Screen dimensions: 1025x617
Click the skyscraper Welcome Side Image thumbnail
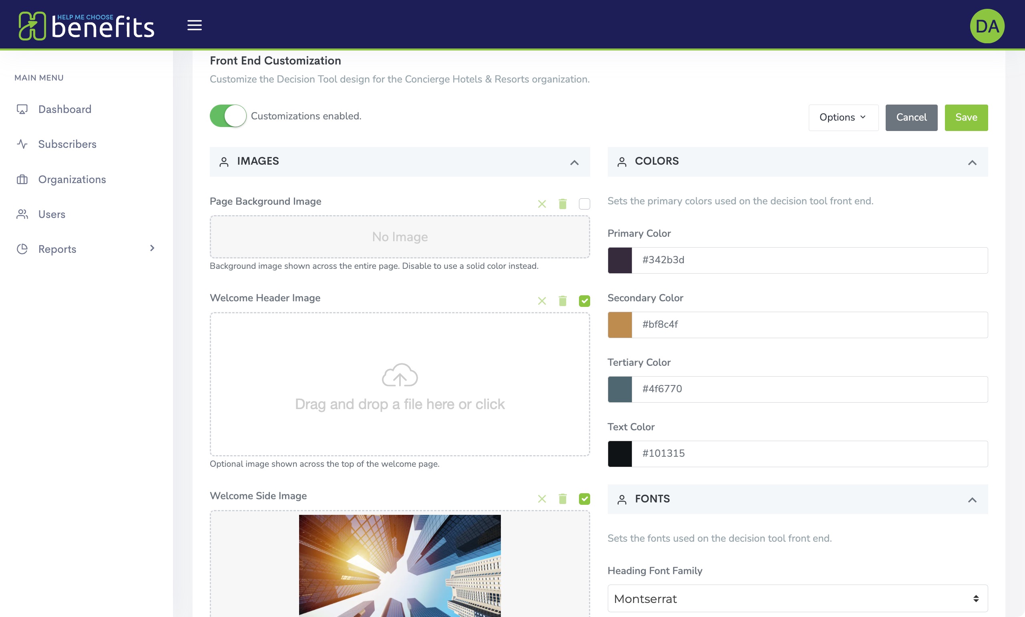point(400,565)
